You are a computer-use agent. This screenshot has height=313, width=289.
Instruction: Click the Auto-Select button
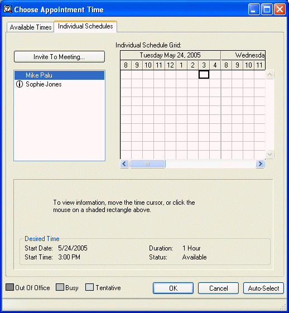pyautogui.click(x=263, y=288)
